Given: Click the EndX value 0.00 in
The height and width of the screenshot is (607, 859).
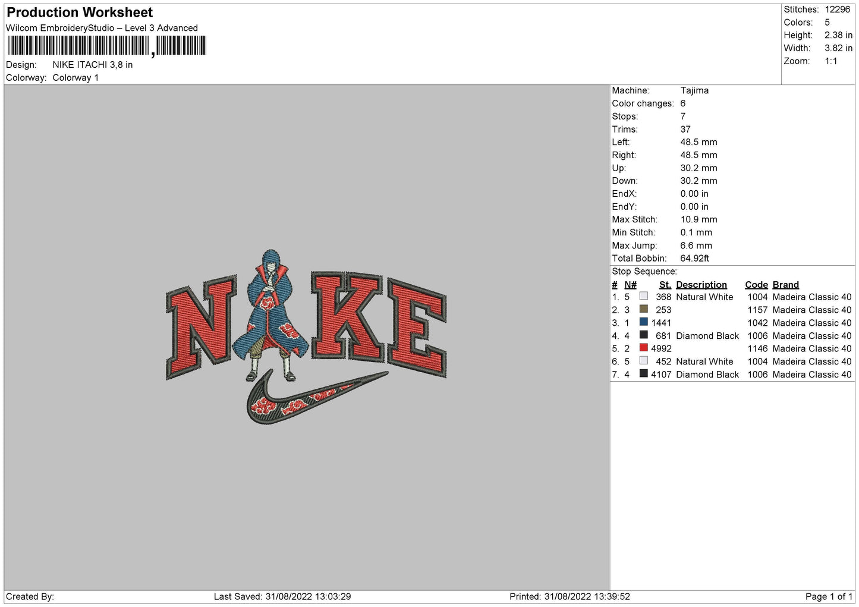Looking at the screenshot, I should [694, 194].
